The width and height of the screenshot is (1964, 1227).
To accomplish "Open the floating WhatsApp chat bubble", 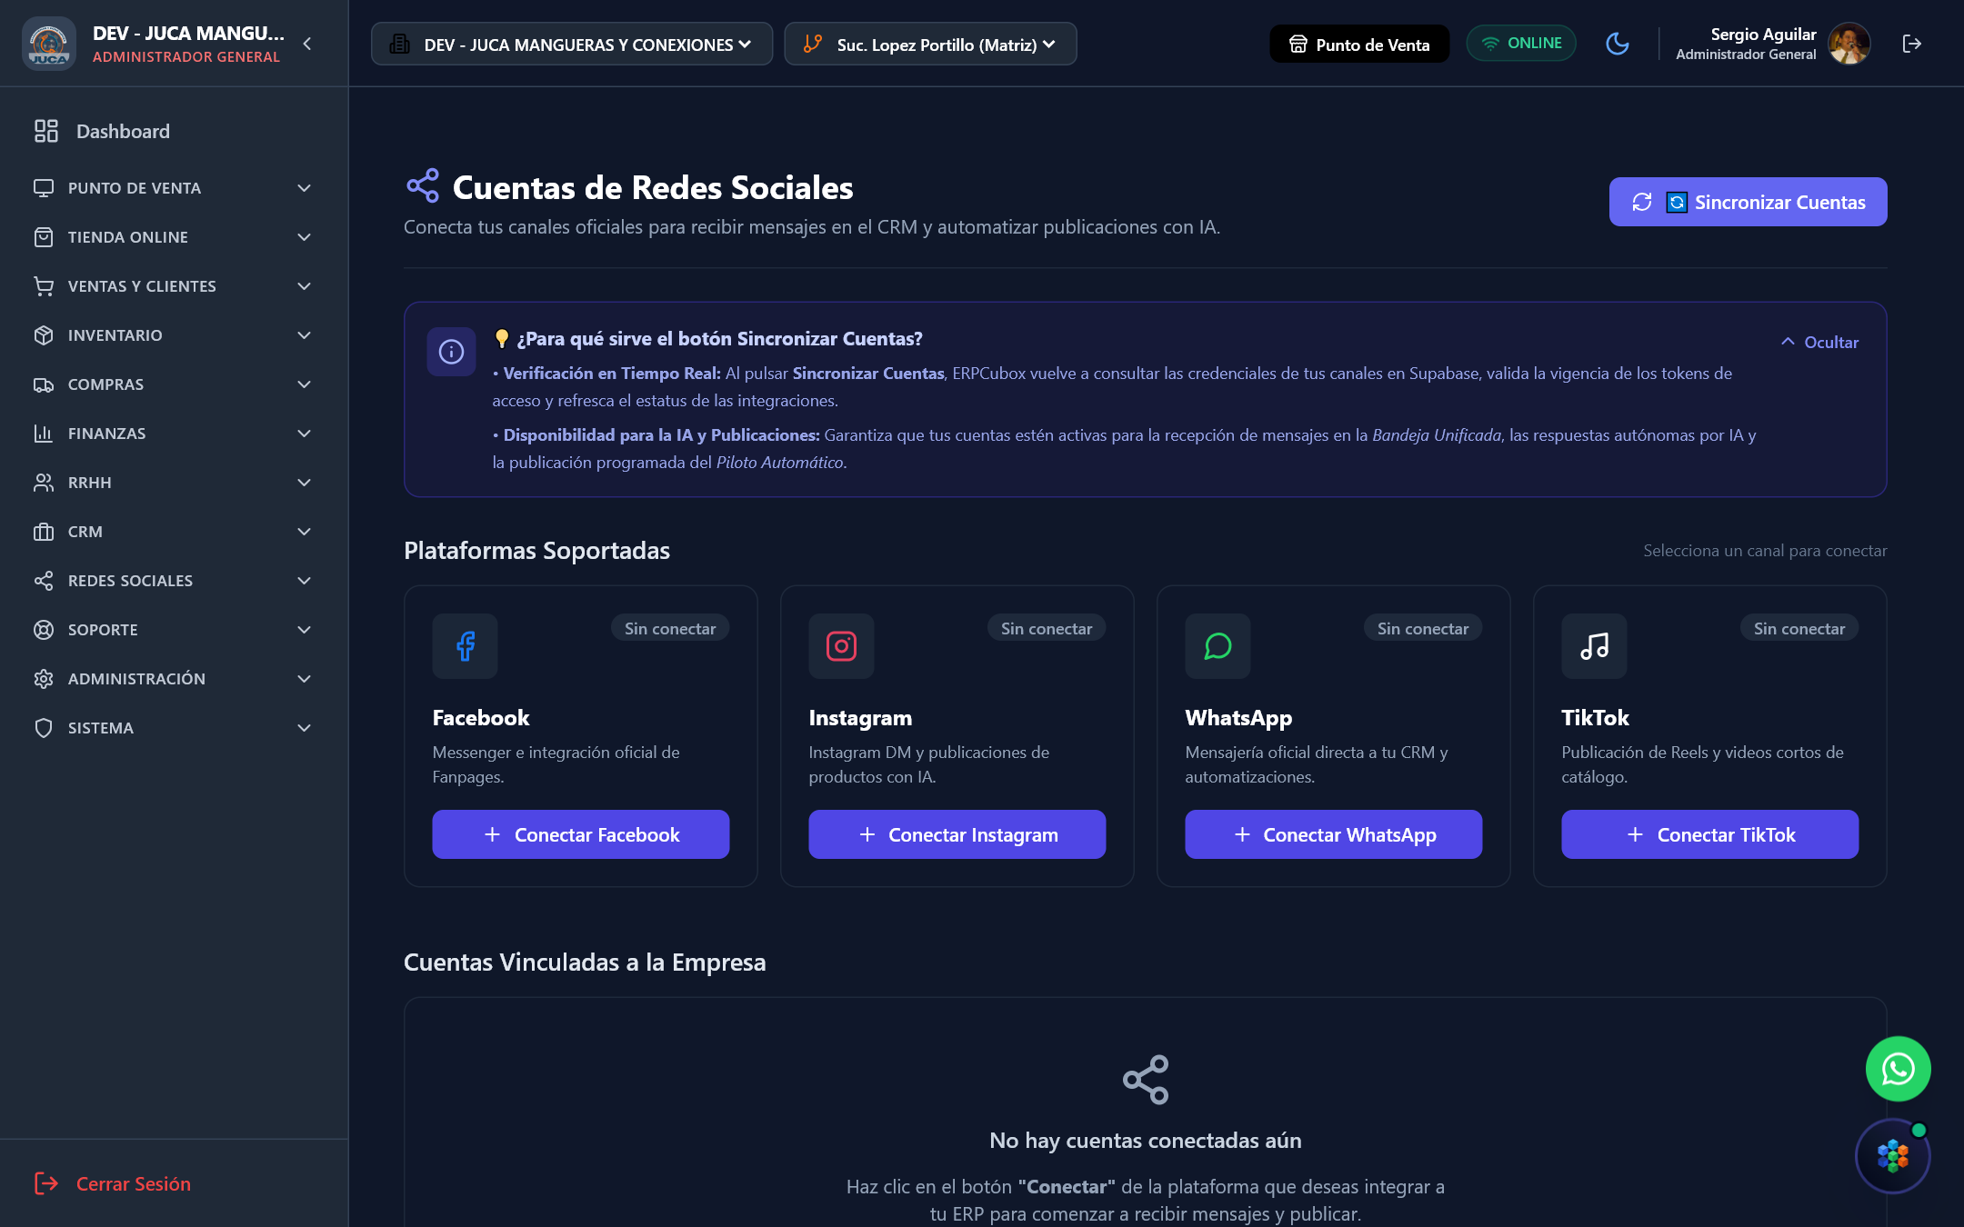I will [1898, 1069].
